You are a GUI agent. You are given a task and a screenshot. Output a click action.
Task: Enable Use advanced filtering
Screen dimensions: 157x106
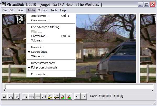point(51,27)
